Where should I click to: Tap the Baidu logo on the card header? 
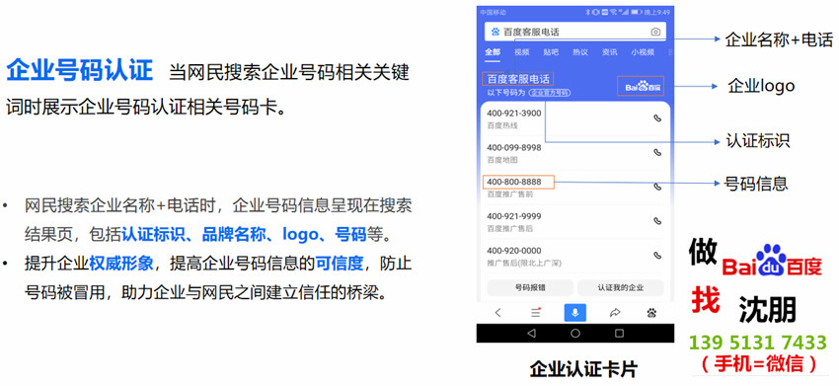[x=641, y=86]
